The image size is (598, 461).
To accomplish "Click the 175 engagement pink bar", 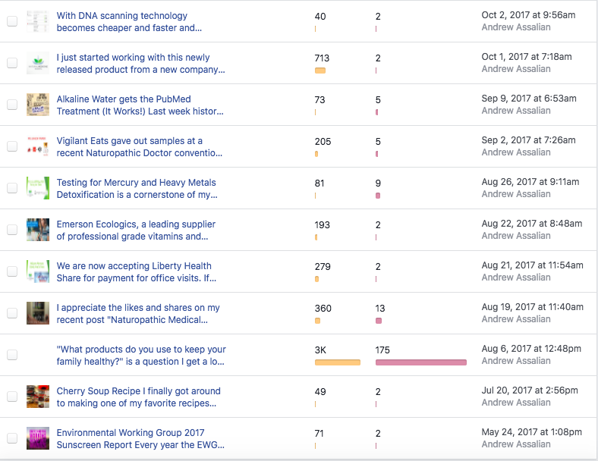I will click(420, 362).
